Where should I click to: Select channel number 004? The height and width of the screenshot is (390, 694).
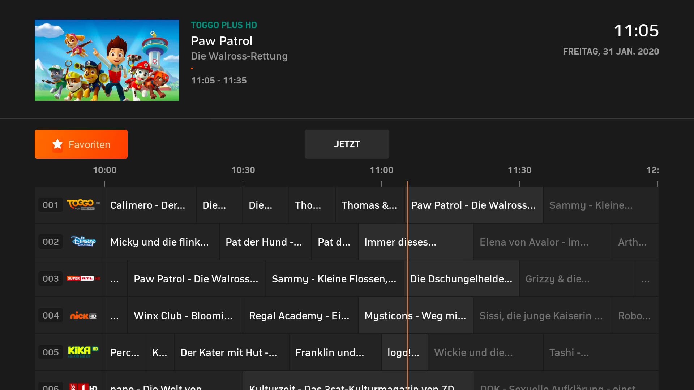click(51, 316)
